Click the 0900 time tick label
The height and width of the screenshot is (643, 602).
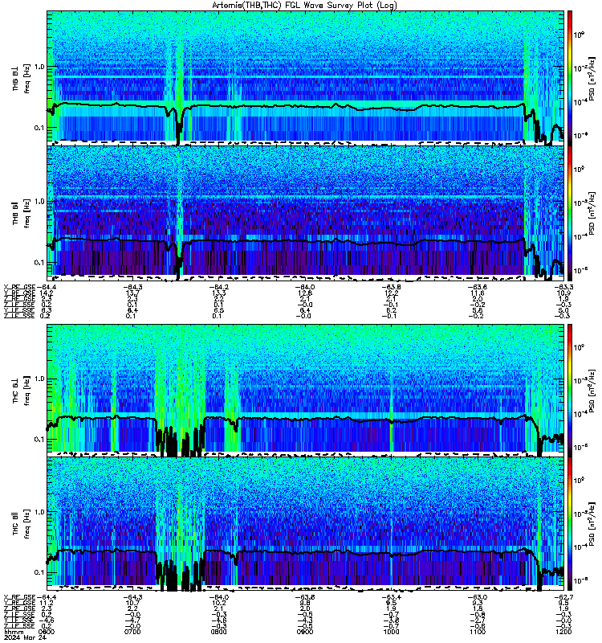coord(305,632)
